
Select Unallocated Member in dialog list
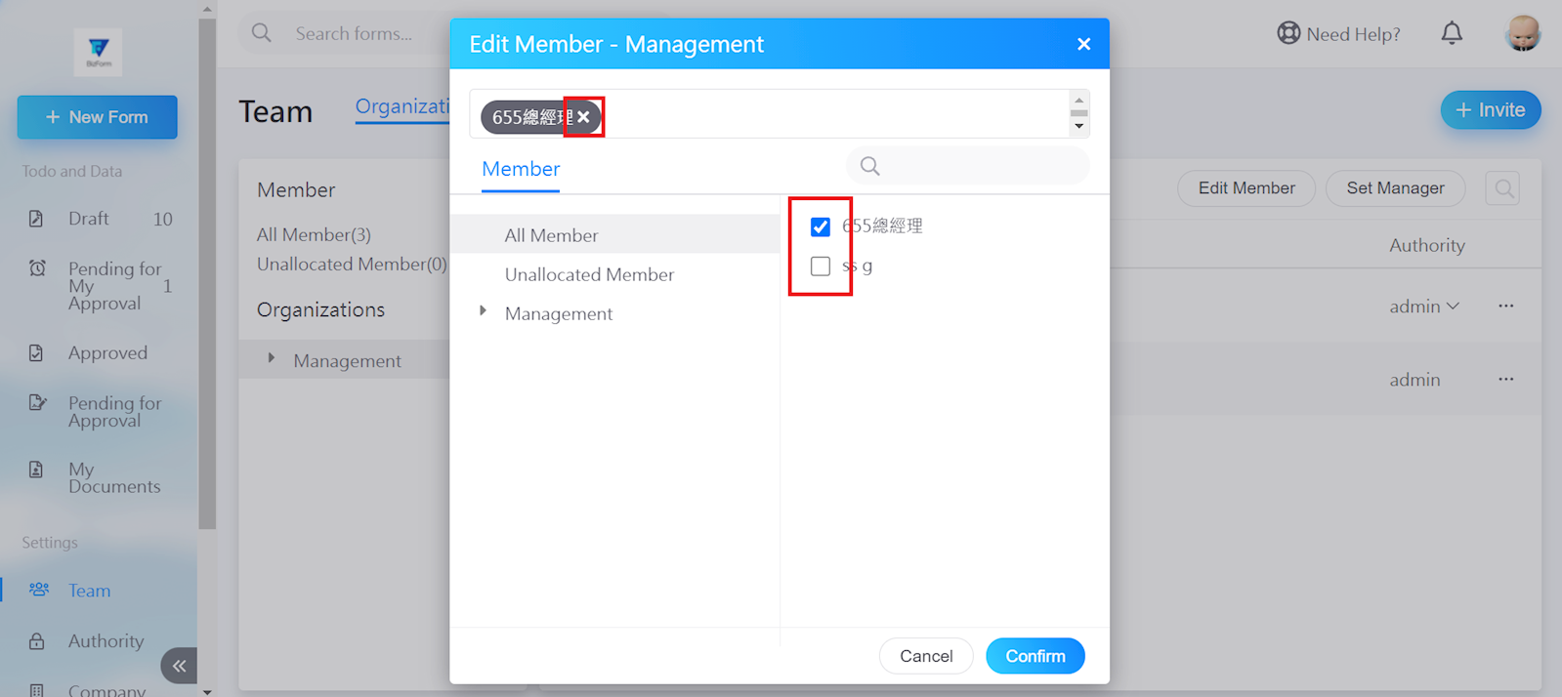click(589, 274)
